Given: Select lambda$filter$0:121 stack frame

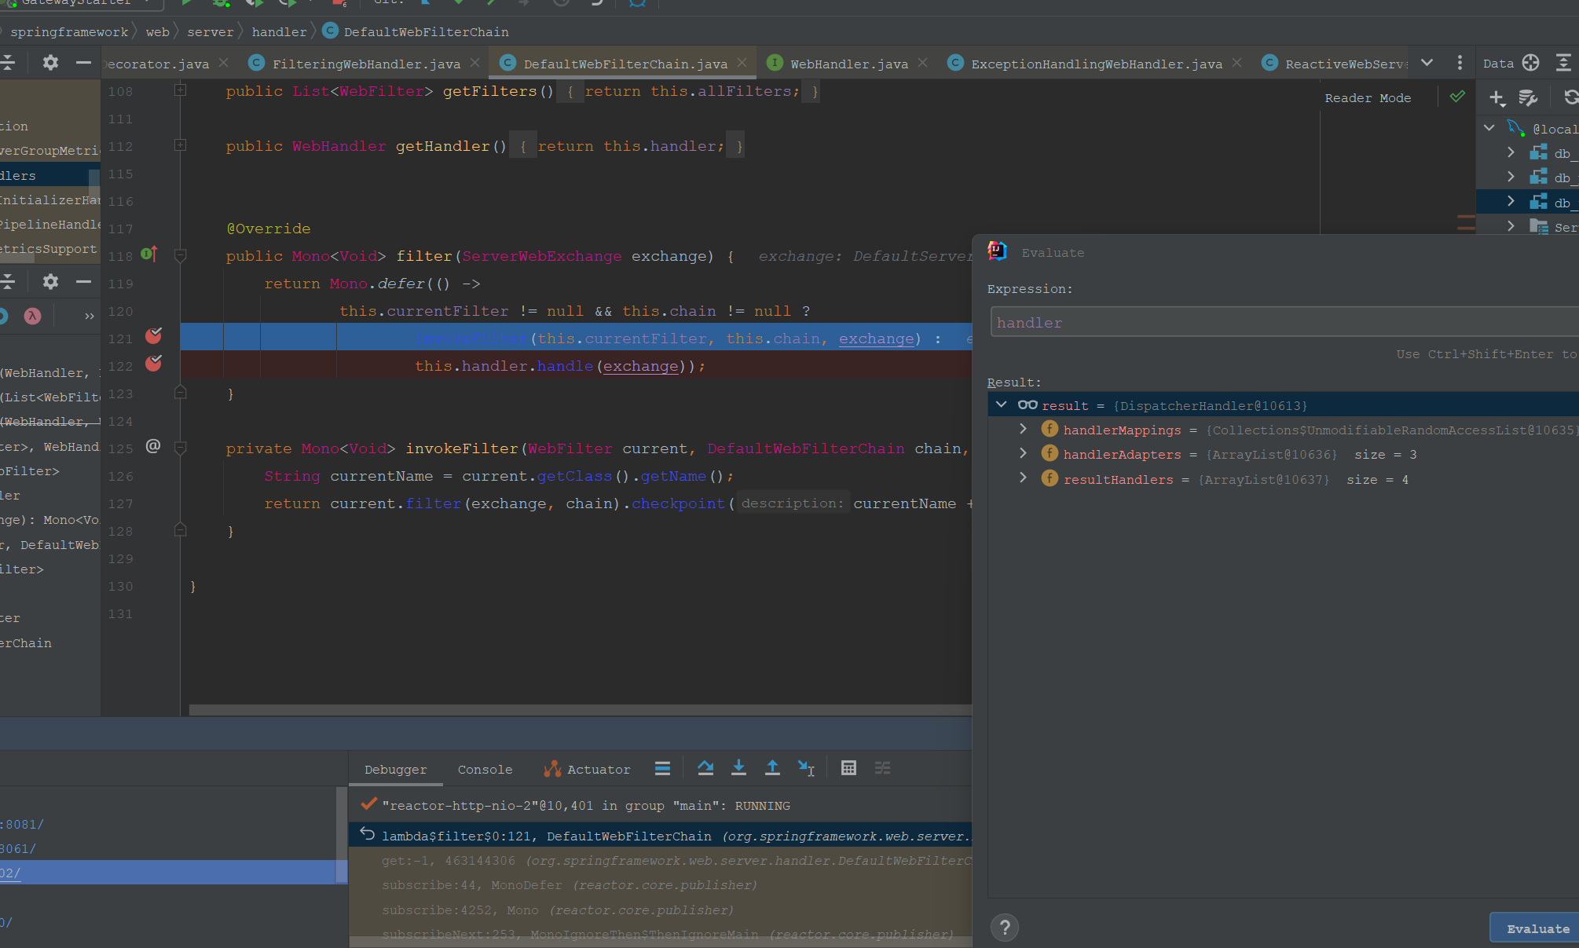Looking at the screenshot, I should click(x=661, y=836).
